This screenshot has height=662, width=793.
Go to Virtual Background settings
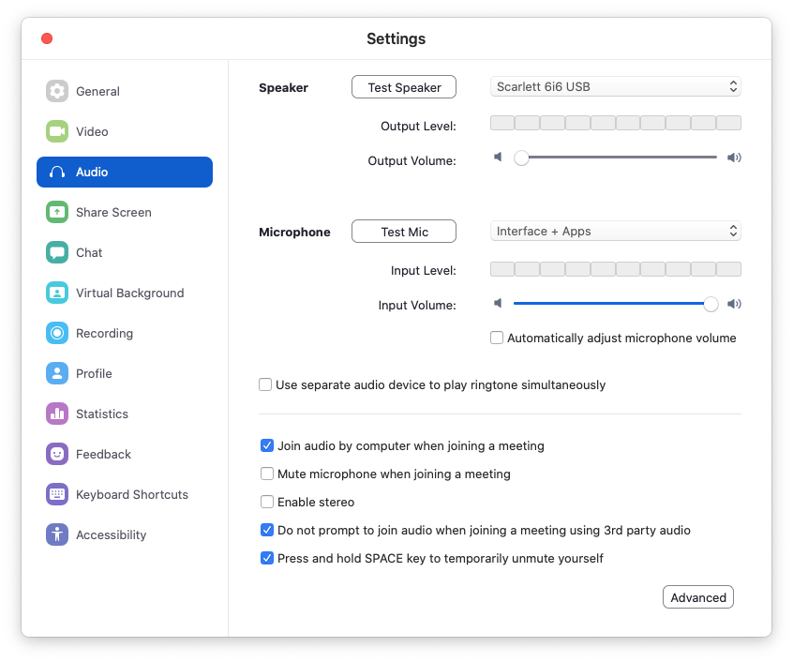[x=125, y=293]
